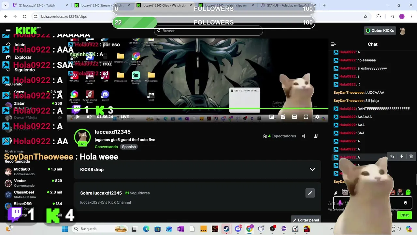Open Discord from taskbar
417x235 pixels.
coord(238,229)
